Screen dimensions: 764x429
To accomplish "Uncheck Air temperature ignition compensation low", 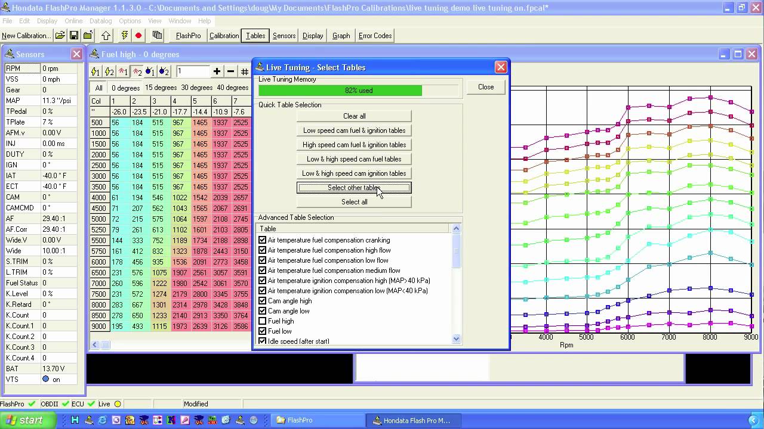I will pos(263,291).
